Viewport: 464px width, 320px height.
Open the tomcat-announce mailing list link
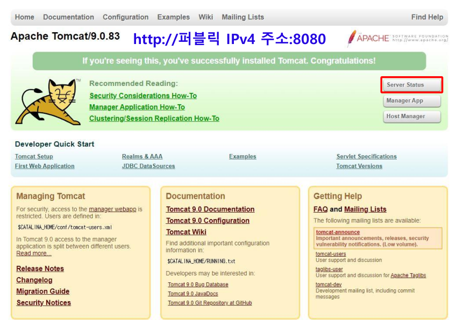click(x=338, y=232)
